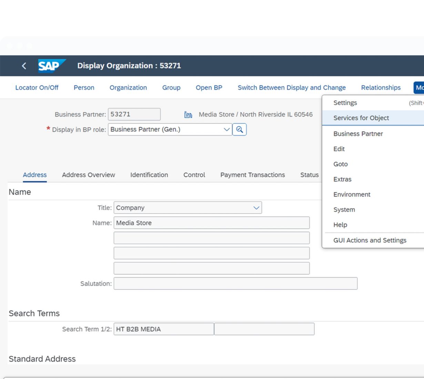
Task: Switch Between Display and Change mode
Action: [x=291, y=88]
